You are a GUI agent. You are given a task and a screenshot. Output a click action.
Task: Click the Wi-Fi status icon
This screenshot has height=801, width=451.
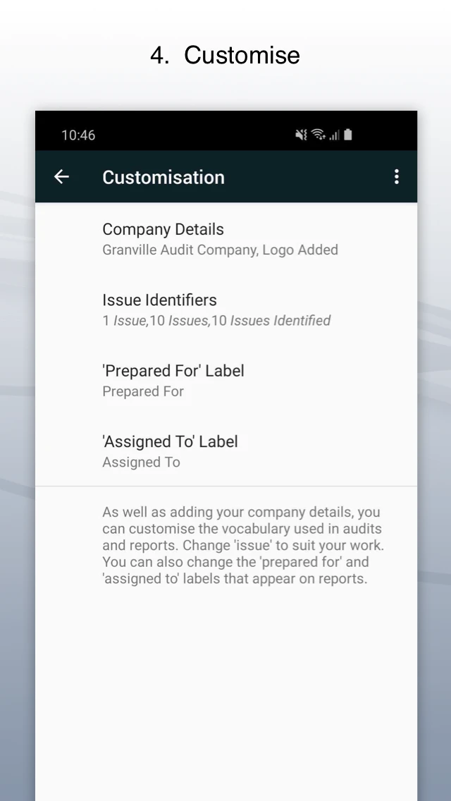point(319,135)
